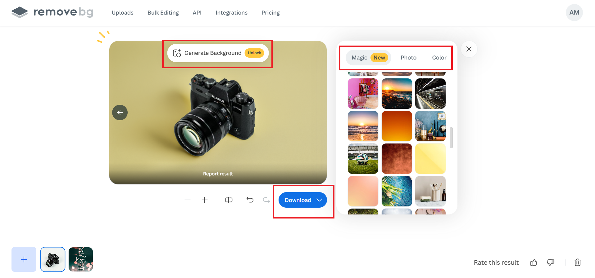Click the zoom out minus icon

[188, 200]
